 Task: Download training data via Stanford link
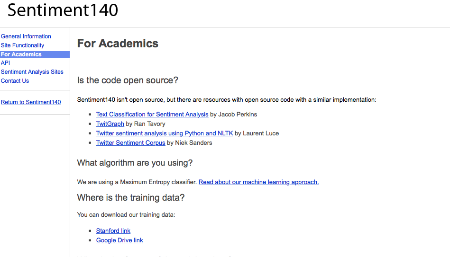click(x=113, y=231)
